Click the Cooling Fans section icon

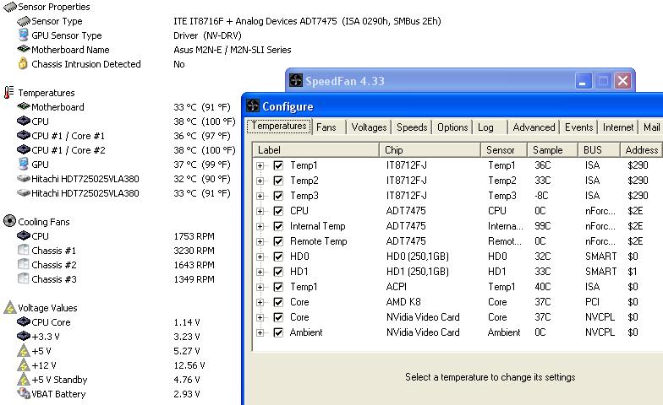point(9,221)
